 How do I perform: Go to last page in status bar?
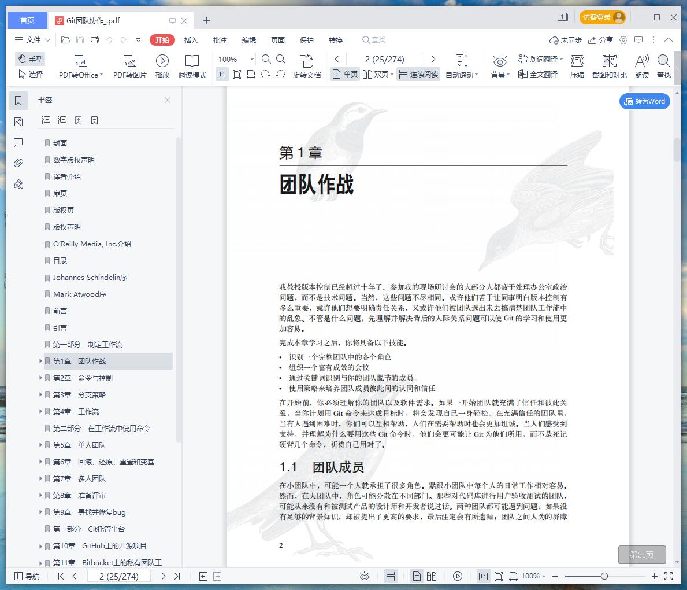(177, 576)
